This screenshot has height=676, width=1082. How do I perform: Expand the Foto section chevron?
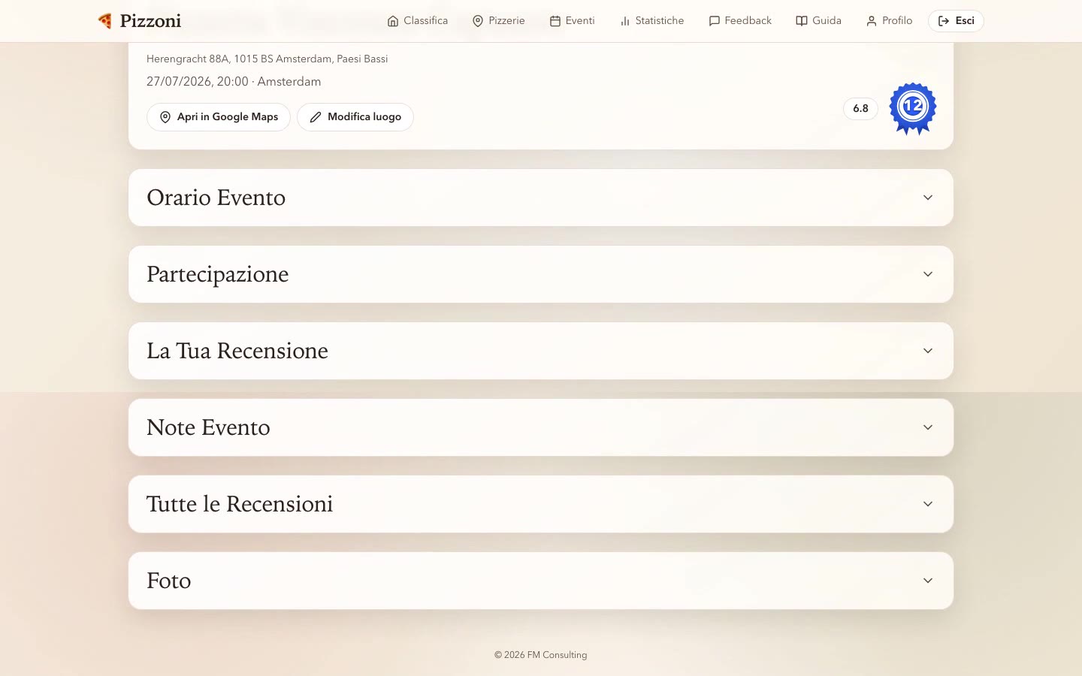(x=928, y=581)
